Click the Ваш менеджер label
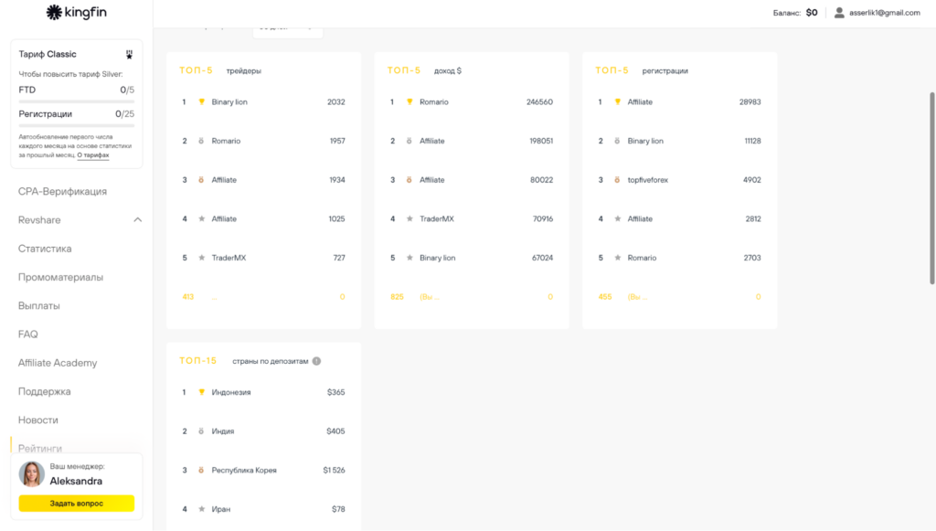The width and height of the screenshot is (936, 531). (x=77, y=466)
